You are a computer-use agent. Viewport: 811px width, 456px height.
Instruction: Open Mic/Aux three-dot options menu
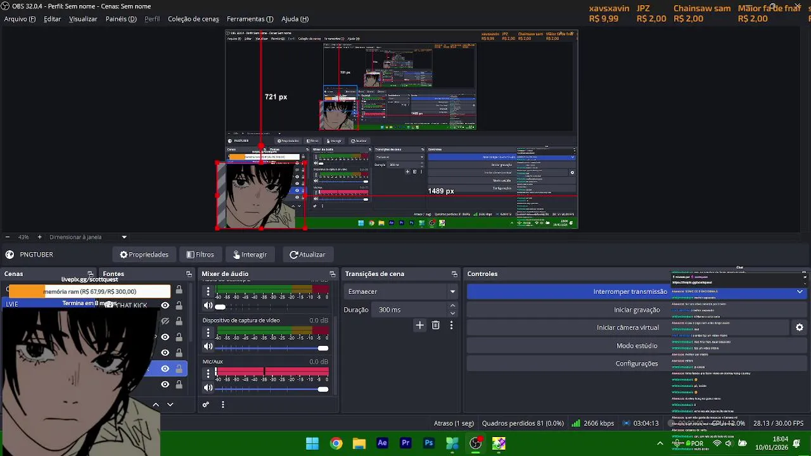click(208, 374)
